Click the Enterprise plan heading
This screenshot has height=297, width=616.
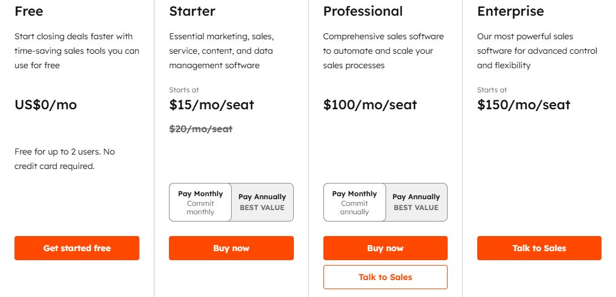[x=510, y=11]
